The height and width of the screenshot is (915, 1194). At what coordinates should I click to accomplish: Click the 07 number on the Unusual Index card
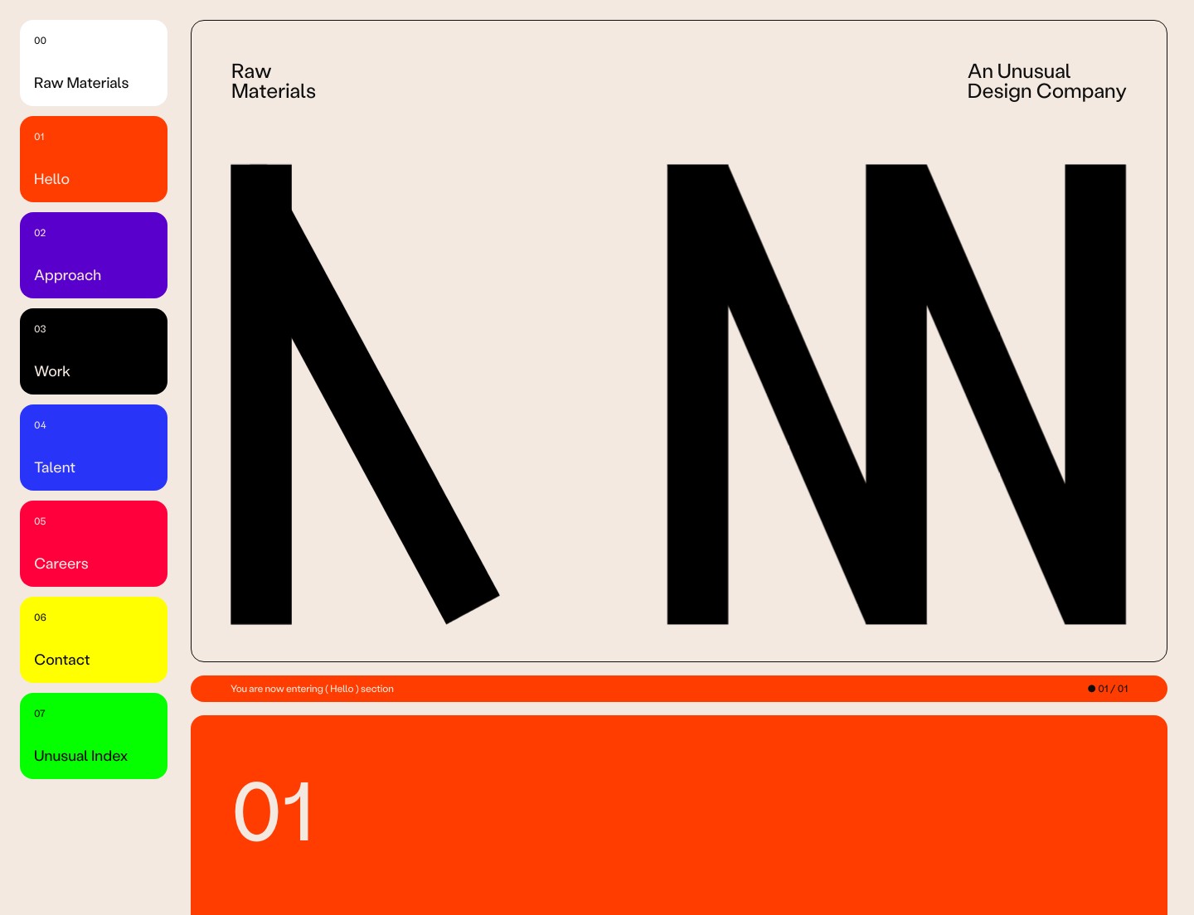click(40, 714)
